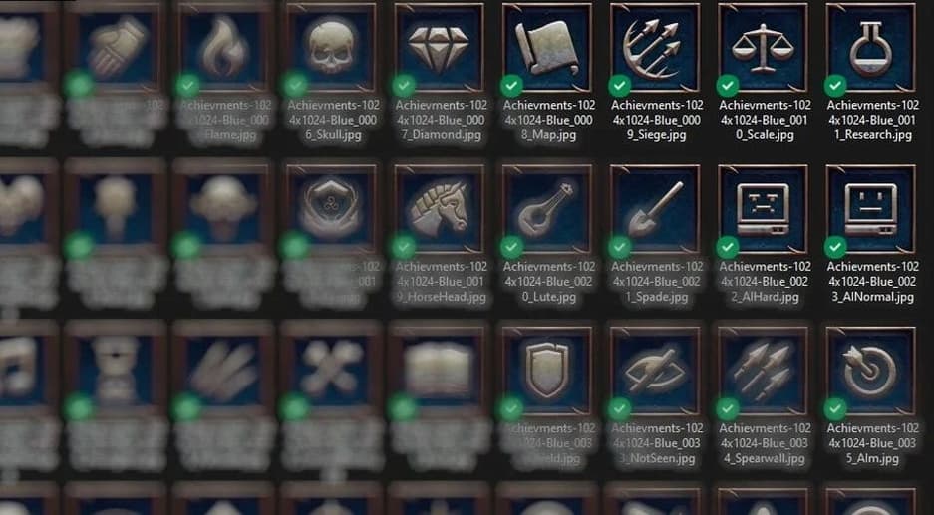Click the NotSeen crossed-eye icon thumbnail
Screen dimensions: 934x515
[x=655, y=372]
